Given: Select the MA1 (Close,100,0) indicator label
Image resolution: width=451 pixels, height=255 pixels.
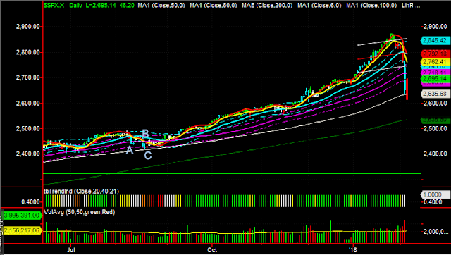Looking at the screenshot, I should click(x=371, y=5).
